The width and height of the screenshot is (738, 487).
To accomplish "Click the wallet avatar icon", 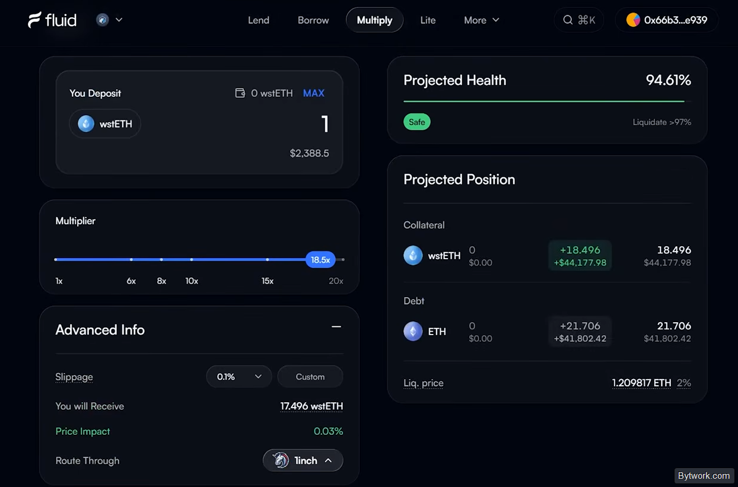I will [x=633, y=20].
